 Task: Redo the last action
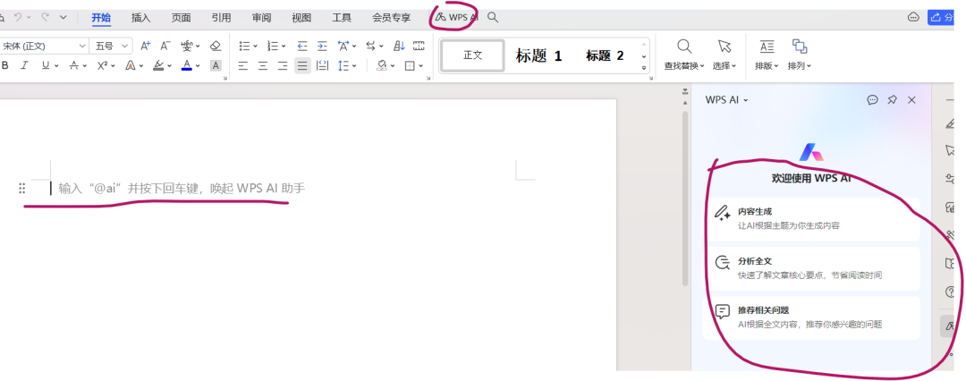tap(45, 17)
